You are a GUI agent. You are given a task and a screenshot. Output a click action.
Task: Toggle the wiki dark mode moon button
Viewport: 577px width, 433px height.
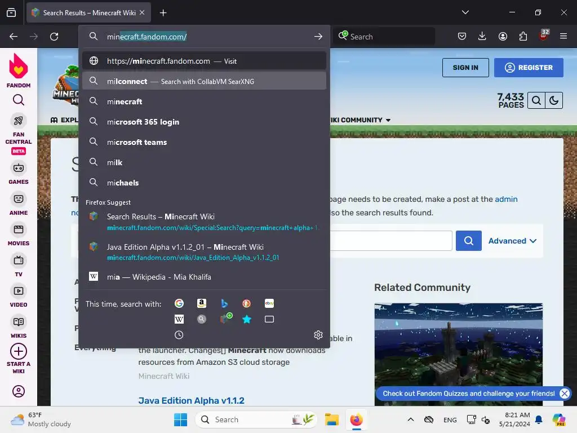pyautogui.click(x=554, y=100)
